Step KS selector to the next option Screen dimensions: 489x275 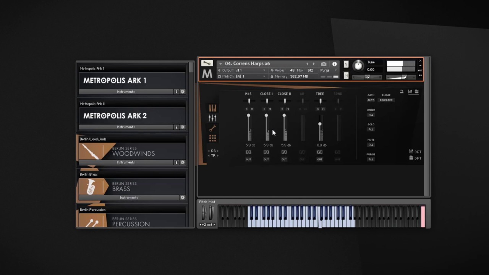pos(218,151)
